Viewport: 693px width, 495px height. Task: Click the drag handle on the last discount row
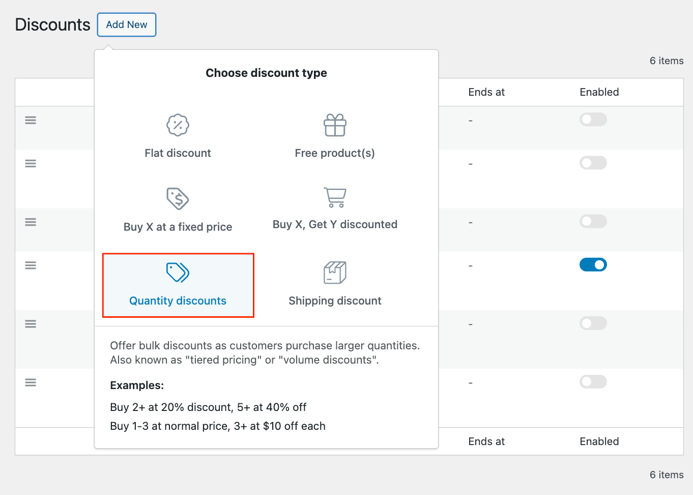[31, 382]
